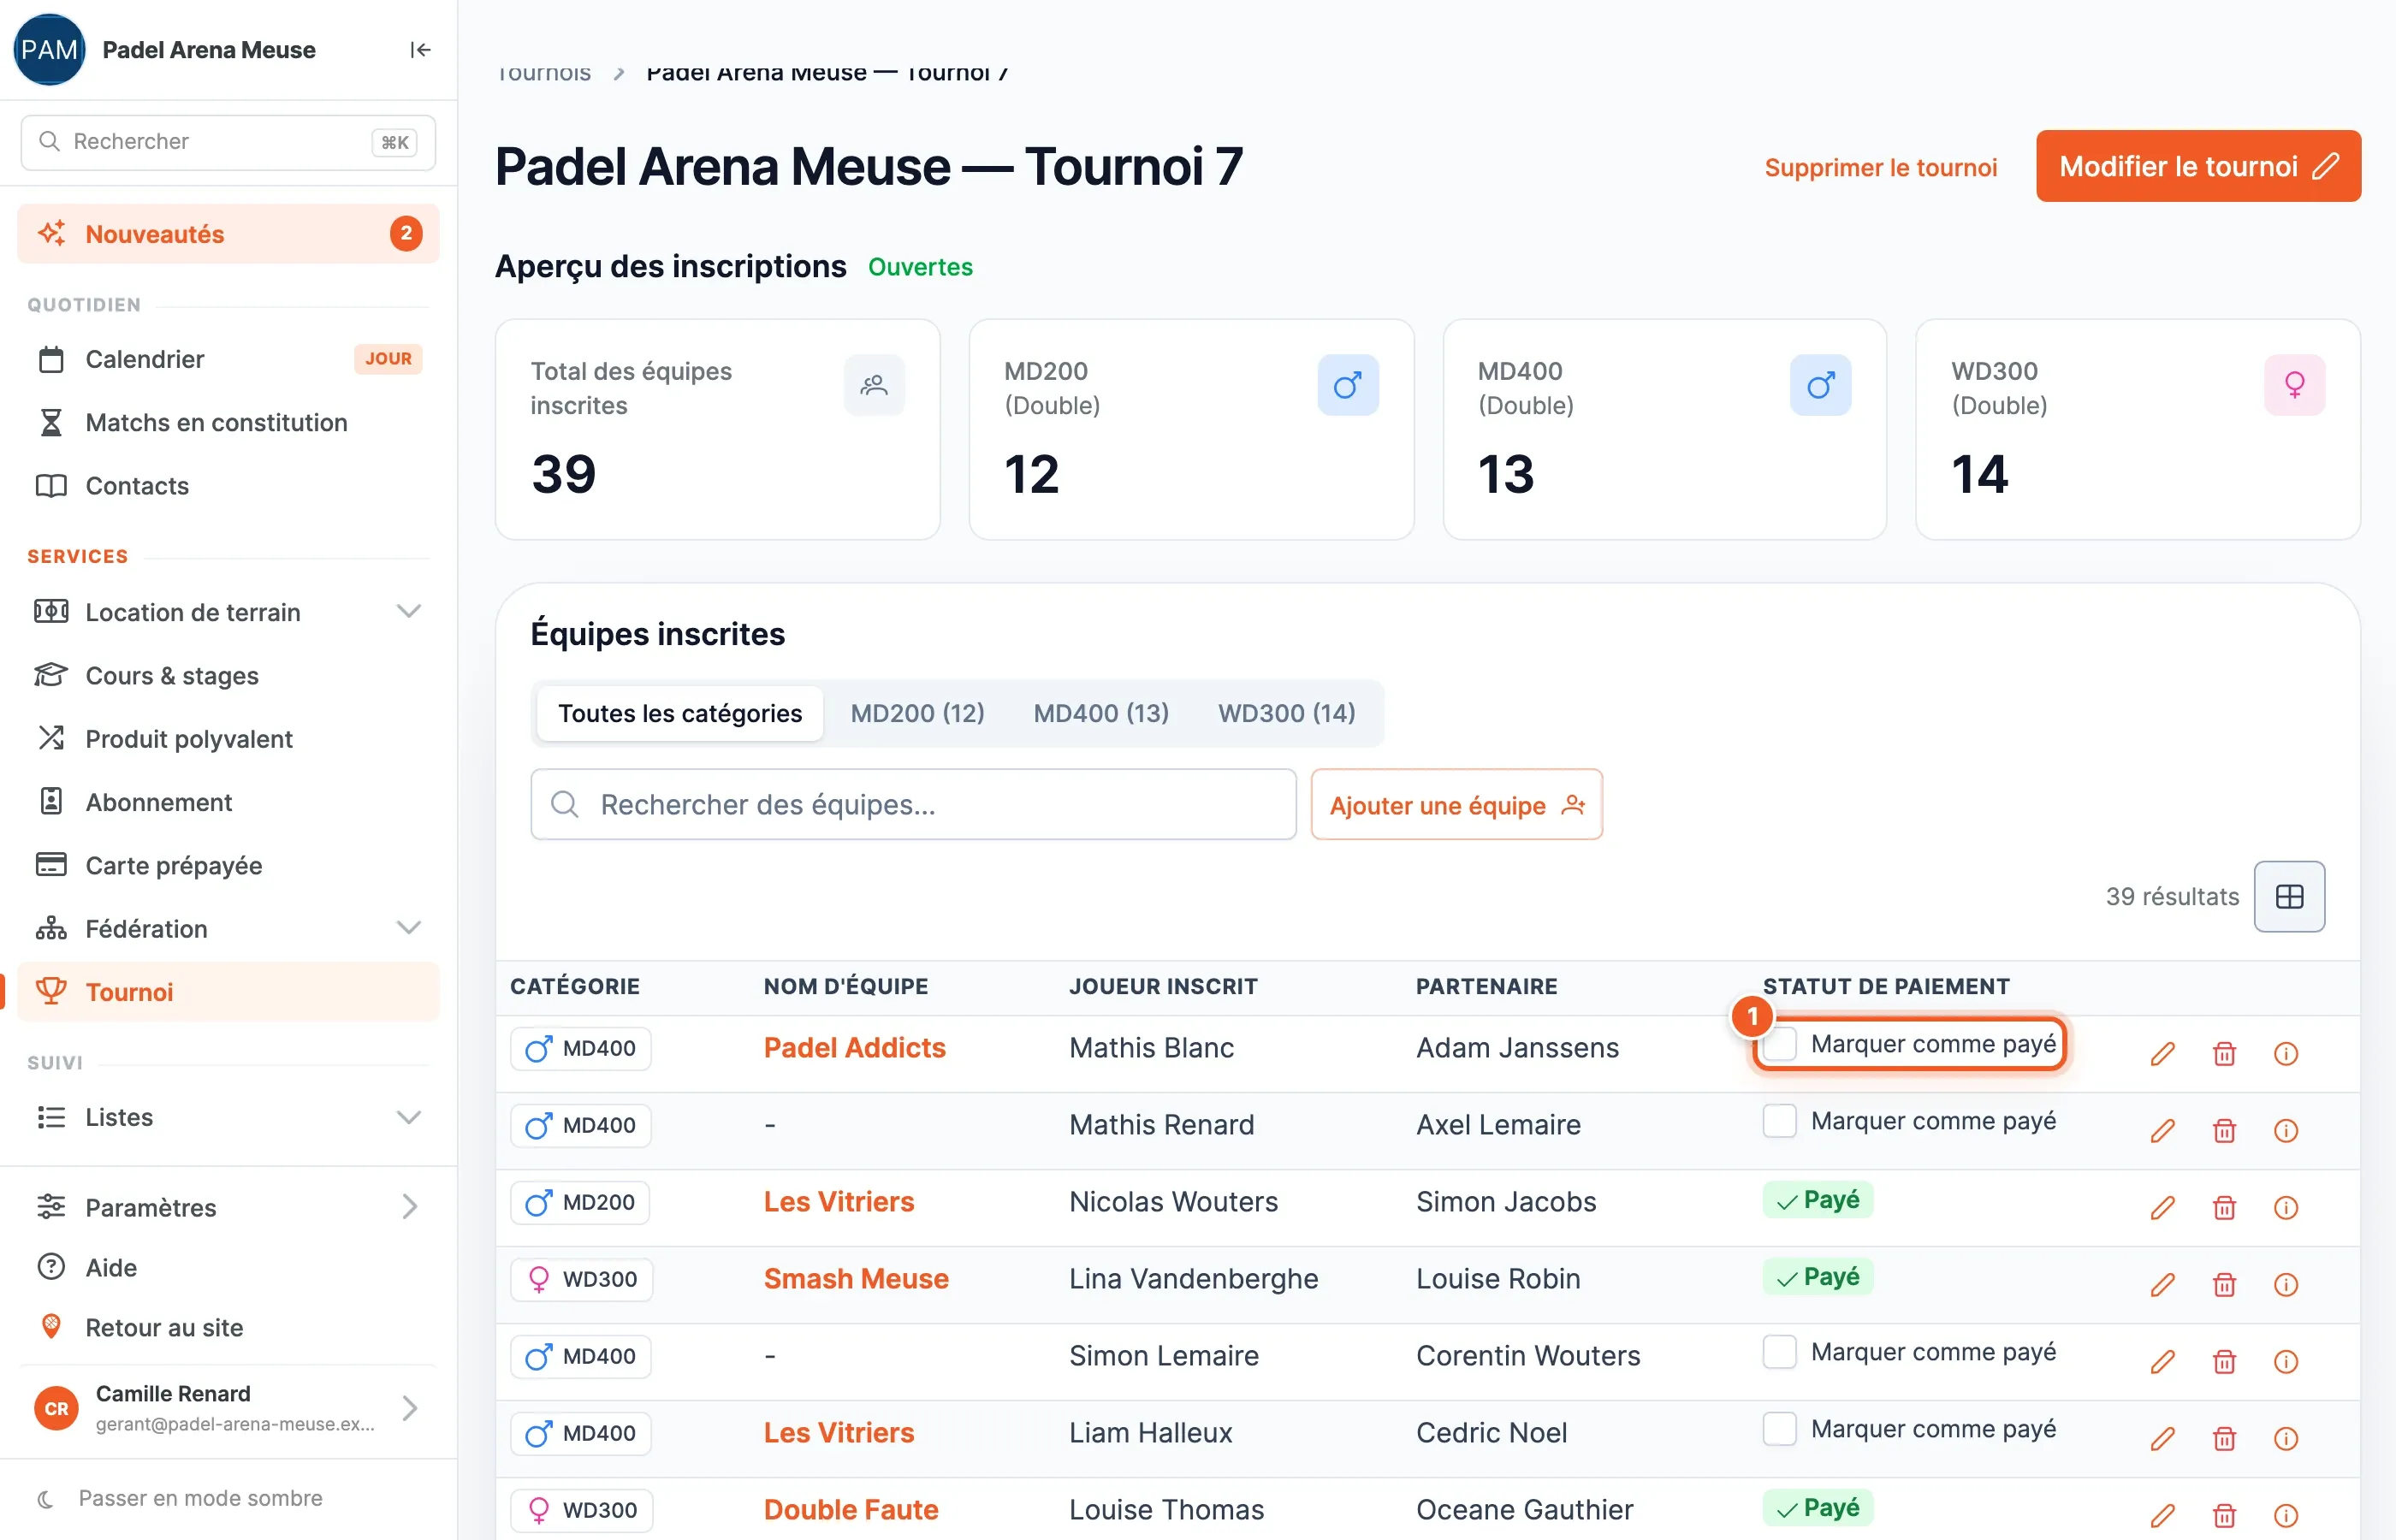This screenshot has width=2396, height=1540.
Task: Switch to the MD200 (12) tab
Action: (917, 713)
